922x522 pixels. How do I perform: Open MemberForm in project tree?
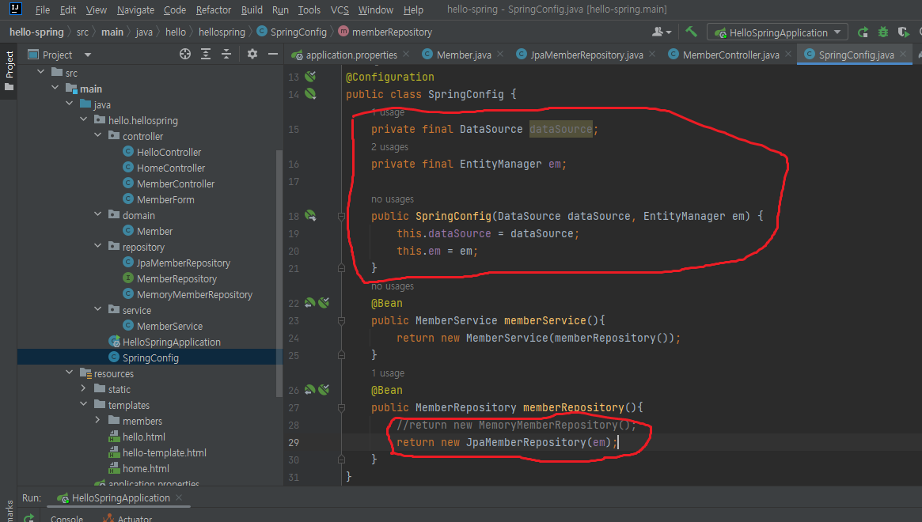165,199
